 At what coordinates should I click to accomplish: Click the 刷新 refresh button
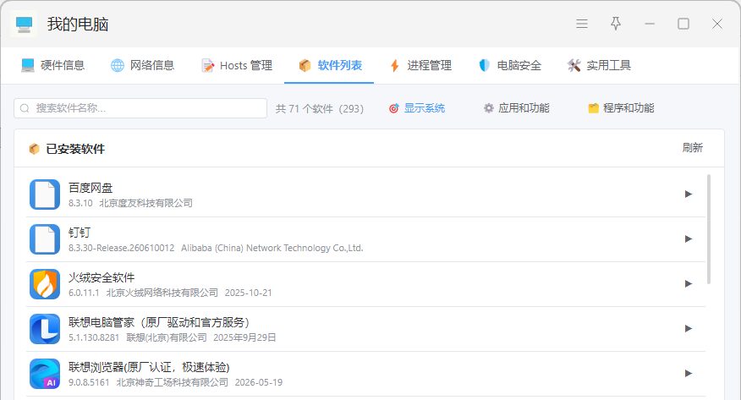[692, 148]
